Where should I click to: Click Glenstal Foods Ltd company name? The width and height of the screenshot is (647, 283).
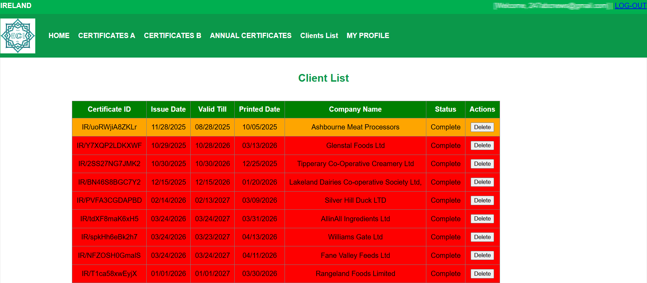(x=355, y=146)
